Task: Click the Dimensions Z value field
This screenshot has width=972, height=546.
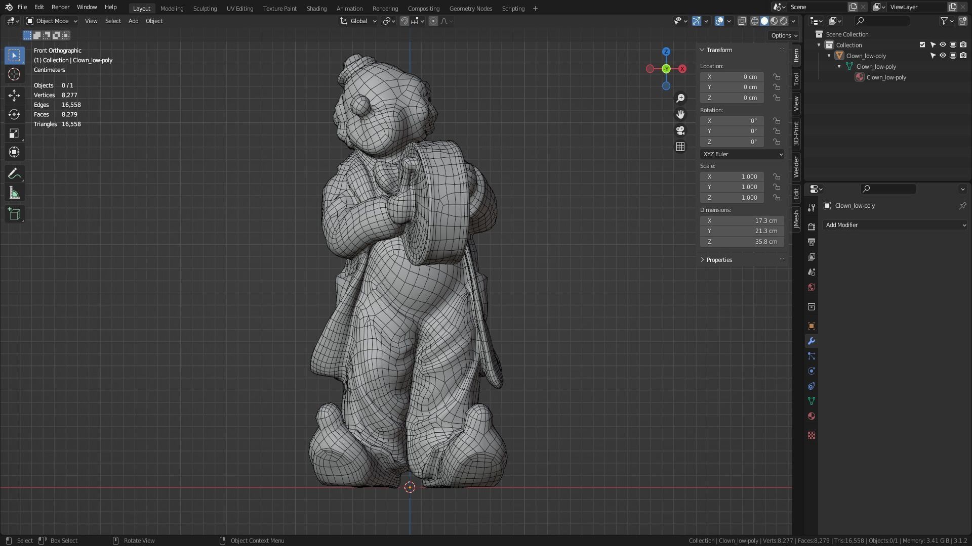Action: click(742, 242)
